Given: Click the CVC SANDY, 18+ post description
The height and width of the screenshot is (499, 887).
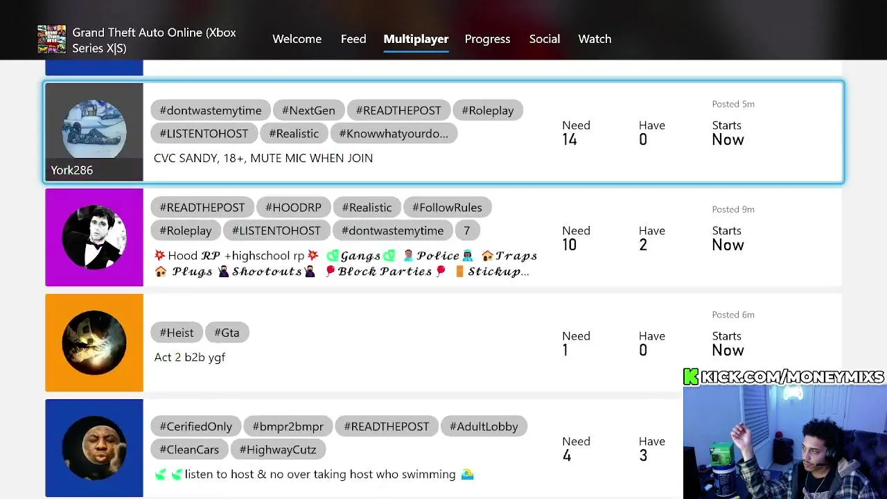Looking at the screenshot, I should 263,158.
